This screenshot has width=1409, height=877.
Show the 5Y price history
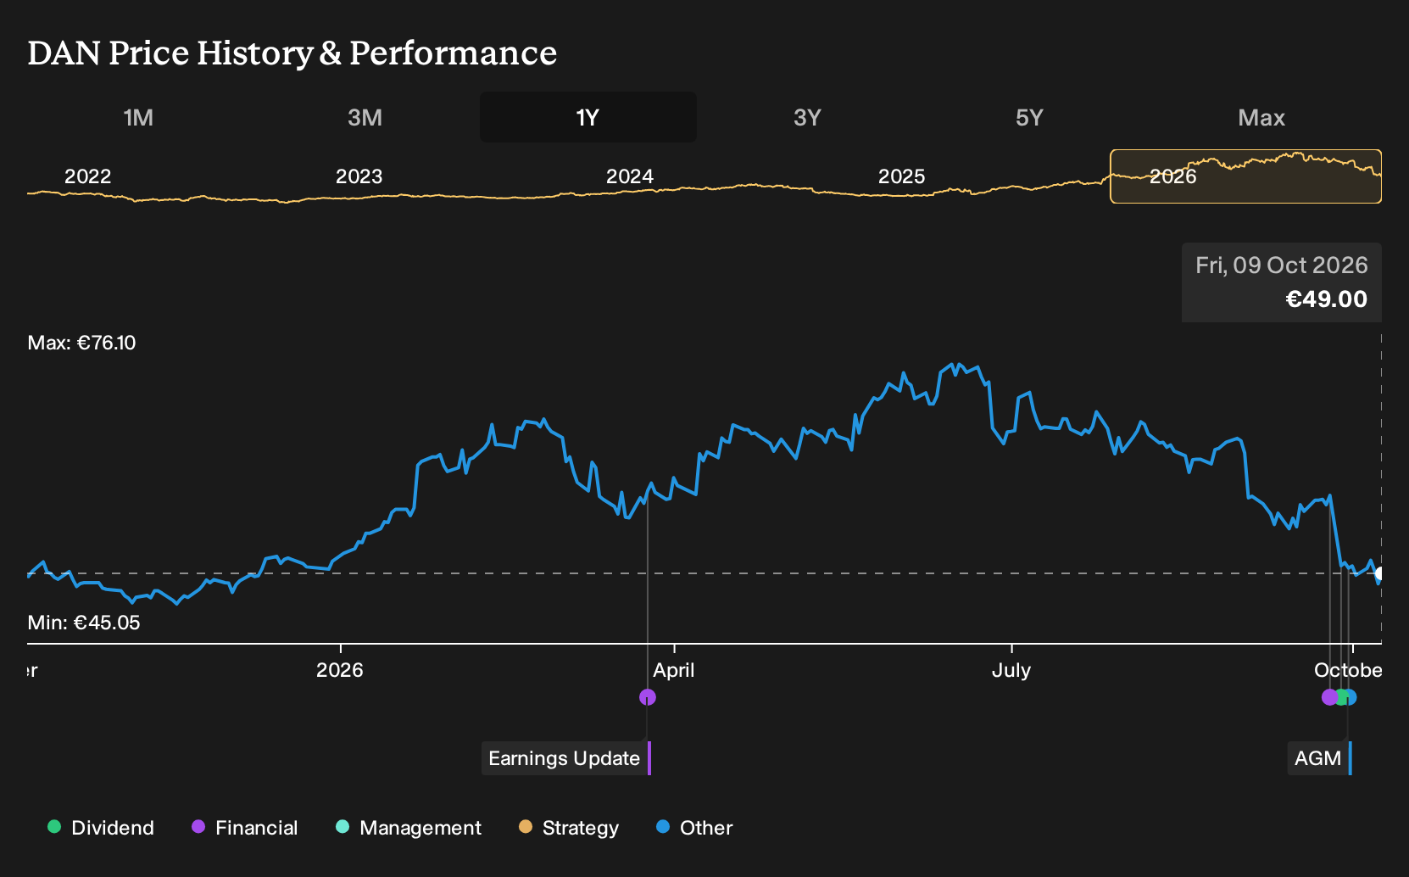[x=1029, y=117]
